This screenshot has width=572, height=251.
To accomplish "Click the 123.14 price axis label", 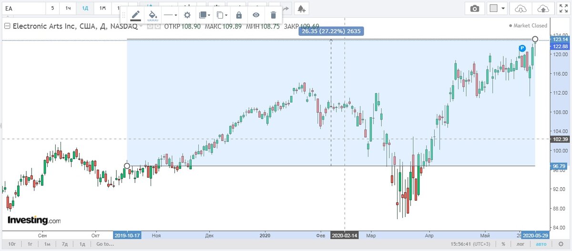I will (x=559, y=40).
